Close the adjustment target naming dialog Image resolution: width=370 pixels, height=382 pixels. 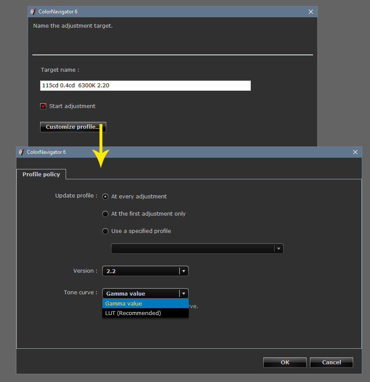(310, 12)
